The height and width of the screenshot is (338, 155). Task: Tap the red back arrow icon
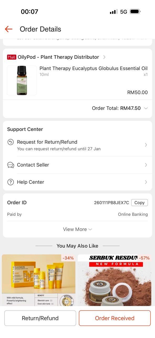9,29
